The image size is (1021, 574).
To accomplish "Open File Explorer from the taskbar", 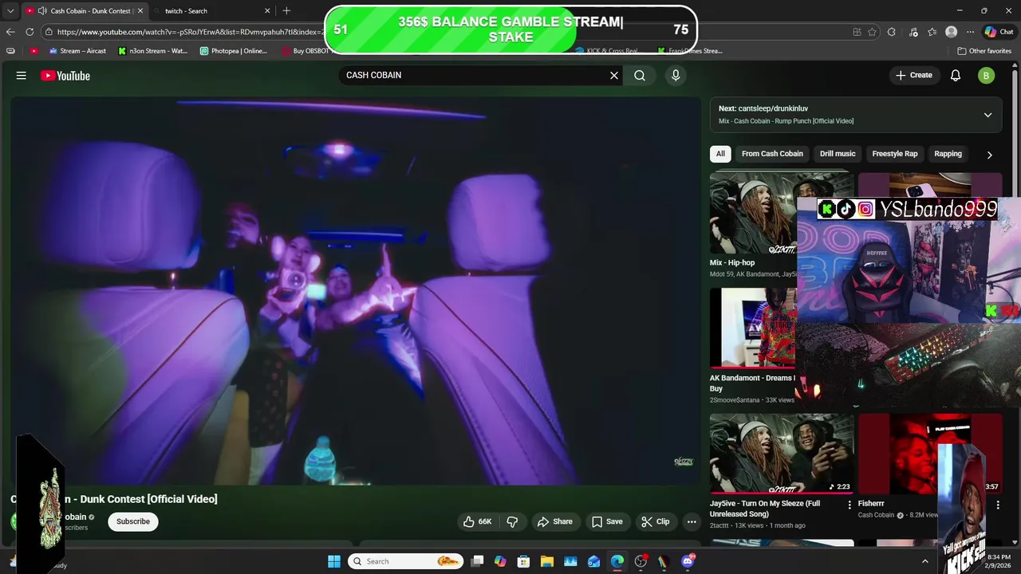I will (x=547, y=561).
